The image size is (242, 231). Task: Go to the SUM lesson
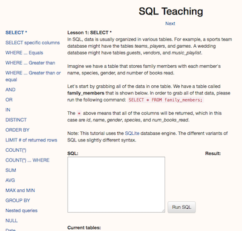pyautogui.click(x=11, y=171)
